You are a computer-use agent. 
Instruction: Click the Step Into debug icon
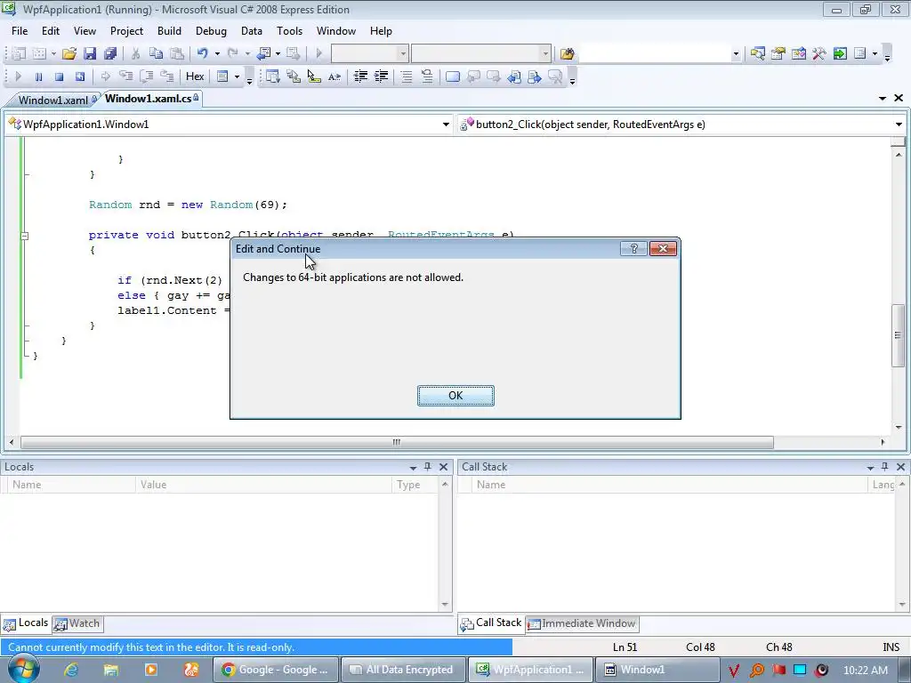point(126,76)
